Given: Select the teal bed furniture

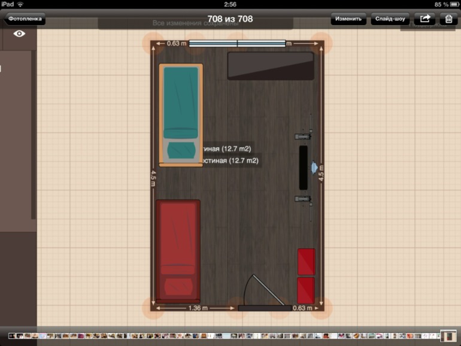Looking at the screenshot, I should click(181, 114).
